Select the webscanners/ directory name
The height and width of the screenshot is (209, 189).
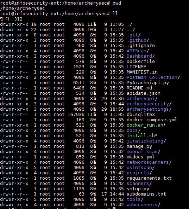[x=144, y=205]
